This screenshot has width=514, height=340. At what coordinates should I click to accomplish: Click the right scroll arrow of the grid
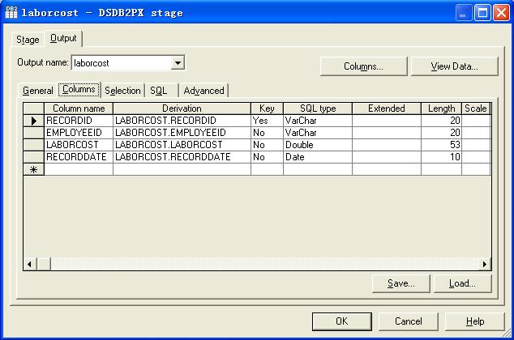pos(485,264)
